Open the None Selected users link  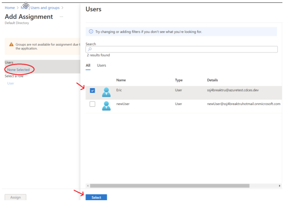click(x=19, y=70)
